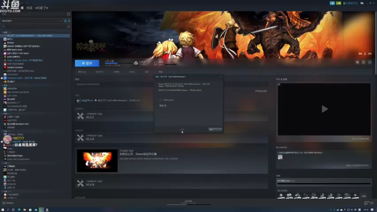Open the news thumbnail with fiery artwork
Screen dimensions: 377x212
(x=97, y=161)
